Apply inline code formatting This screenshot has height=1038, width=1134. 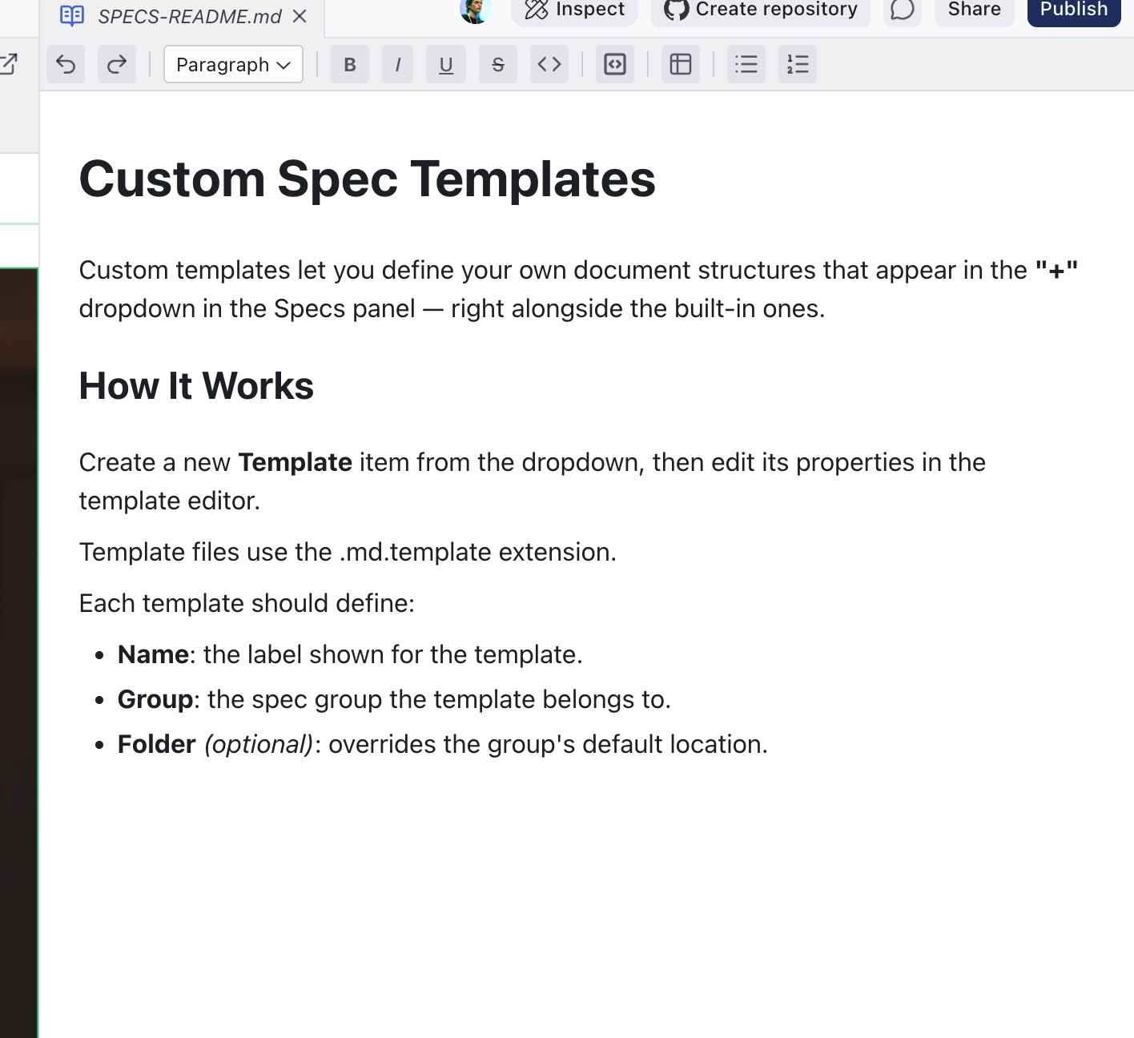click(549, 64)
